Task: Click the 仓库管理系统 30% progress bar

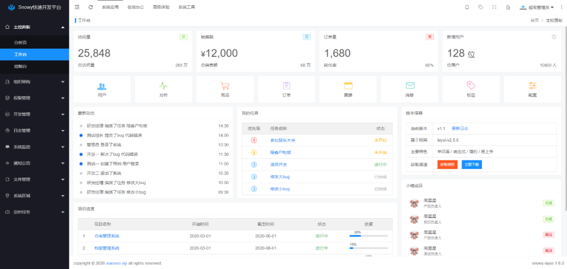Action: (369, 236)
